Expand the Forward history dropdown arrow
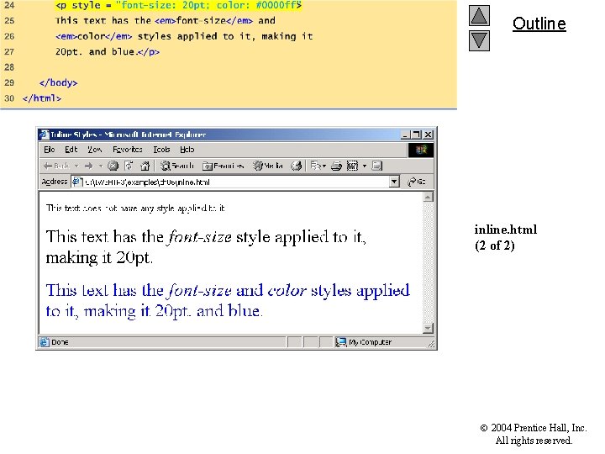This screenshot has height=454, width=605. [x=100, y=166]
